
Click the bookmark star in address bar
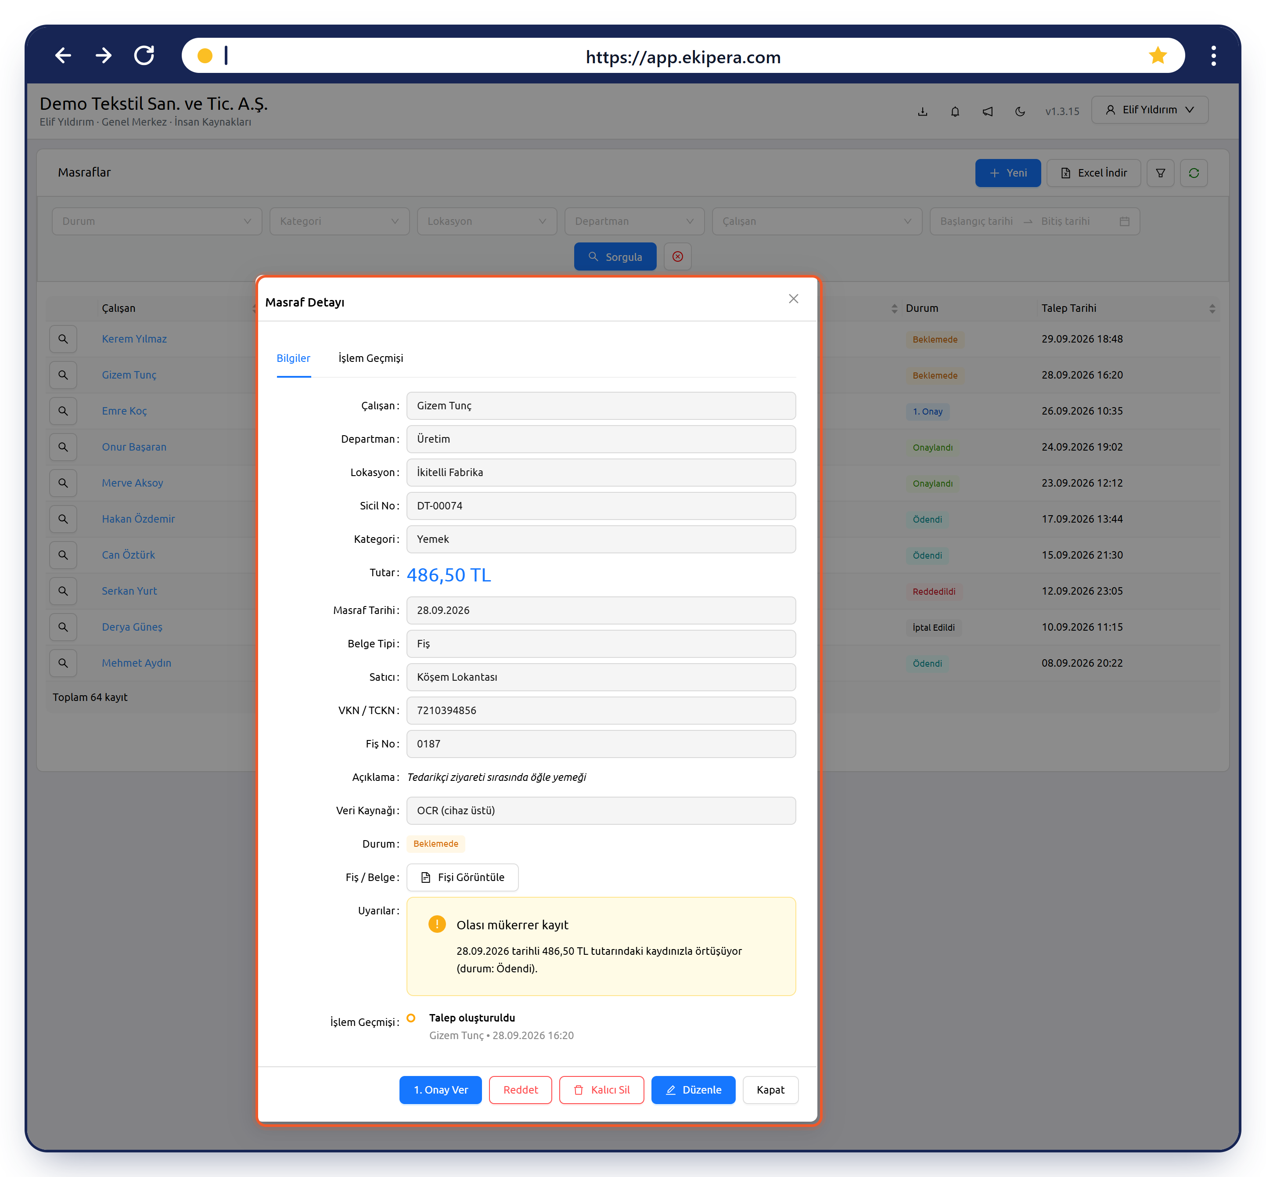[1157, 55]
